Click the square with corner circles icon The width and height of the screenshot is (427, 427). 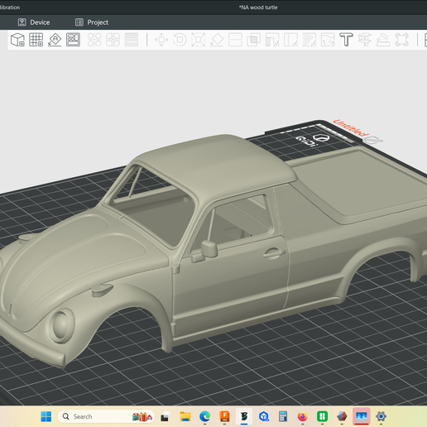[401, 40]
